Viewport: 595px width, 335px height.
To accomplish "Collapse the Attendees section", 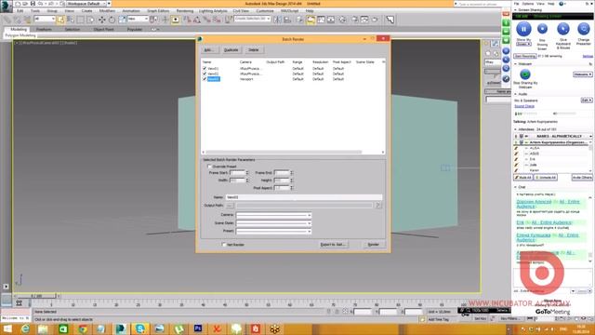I will 515,129.
